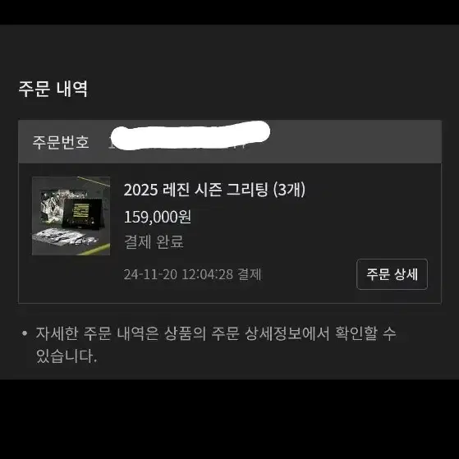Open the 주문 상세 order details button
The width and height of the screenshot is (459, 459).
[392, 274]
